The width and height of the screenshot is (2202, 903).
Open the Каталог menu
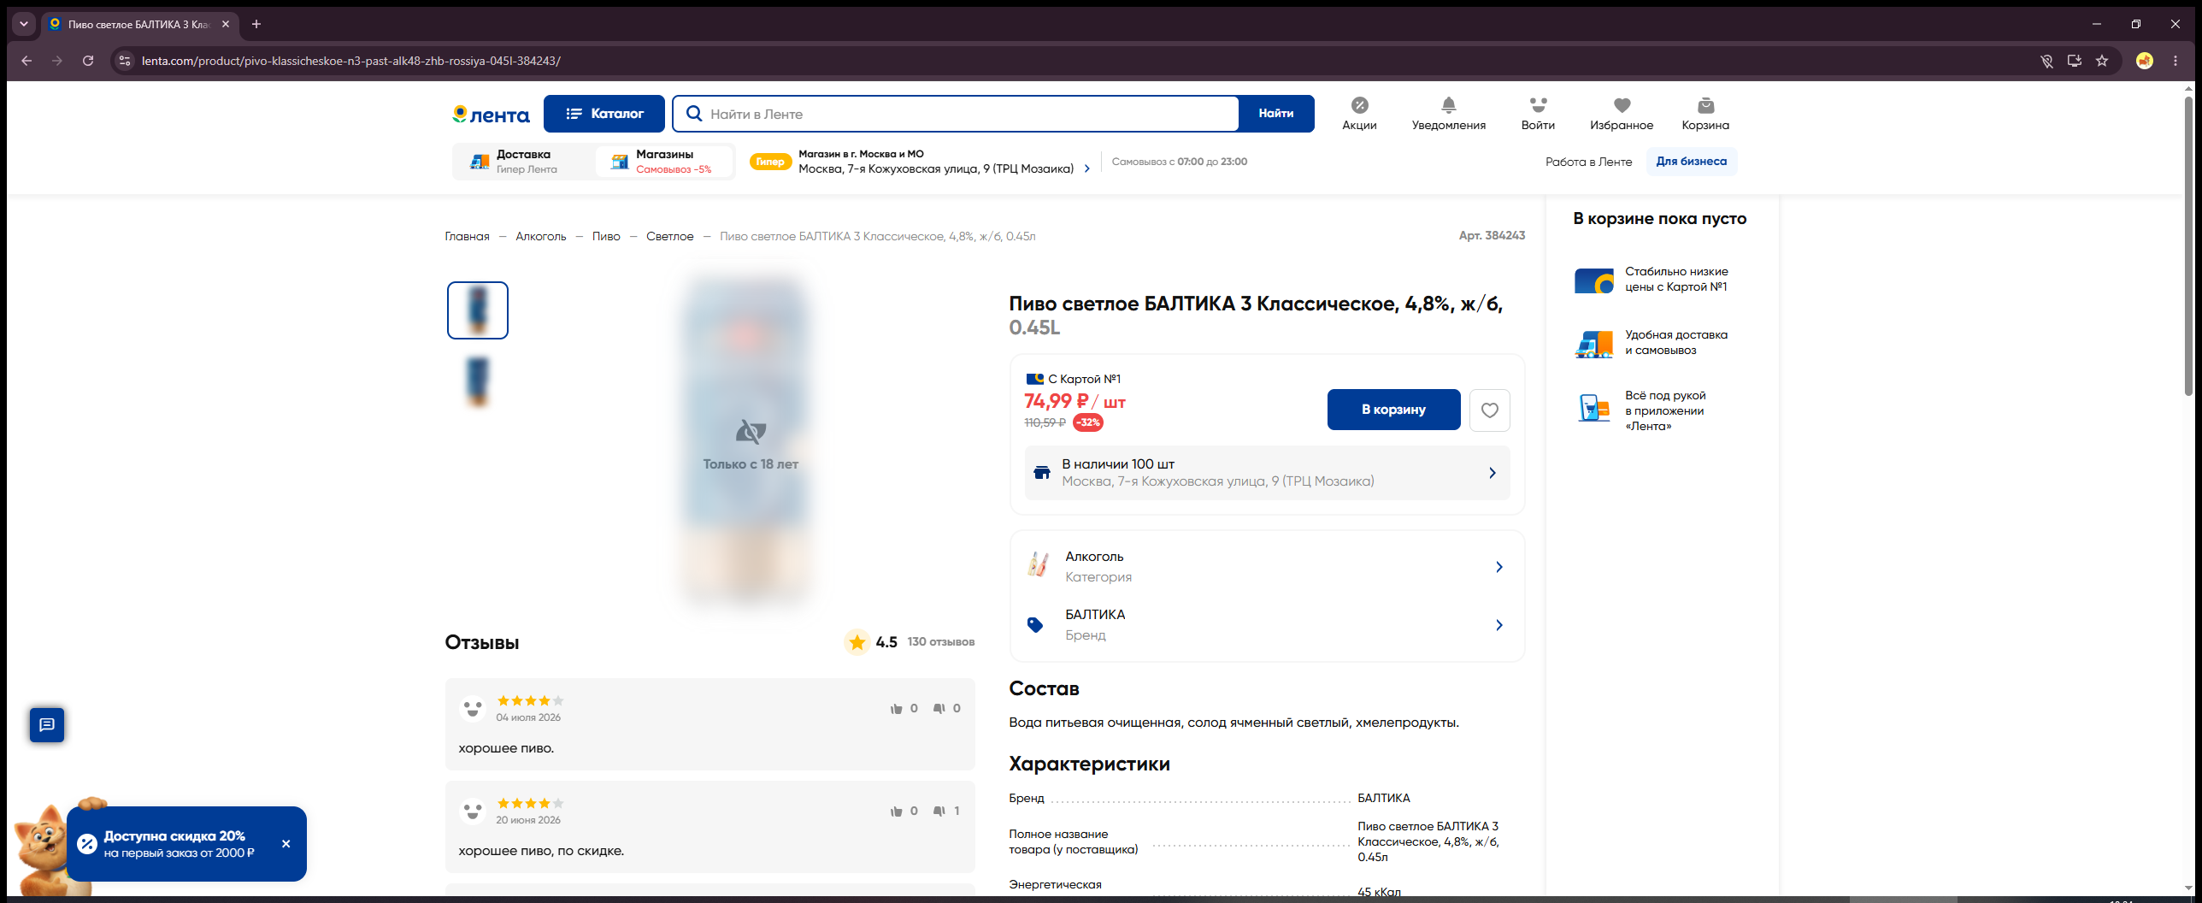click(x=603, y=114)
